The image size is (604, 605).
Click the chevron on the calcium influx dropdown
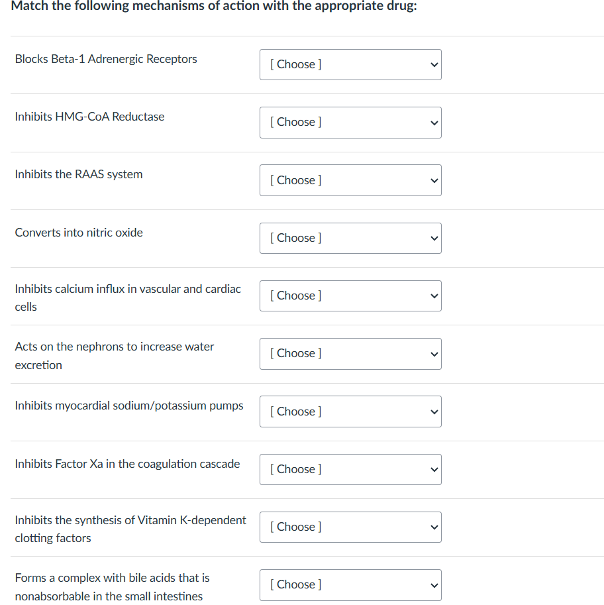click(x=434, y=296)
